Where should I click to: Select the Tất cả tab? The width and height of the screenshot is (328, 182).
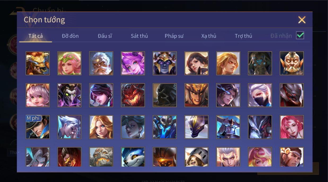(x=36, y=36)
